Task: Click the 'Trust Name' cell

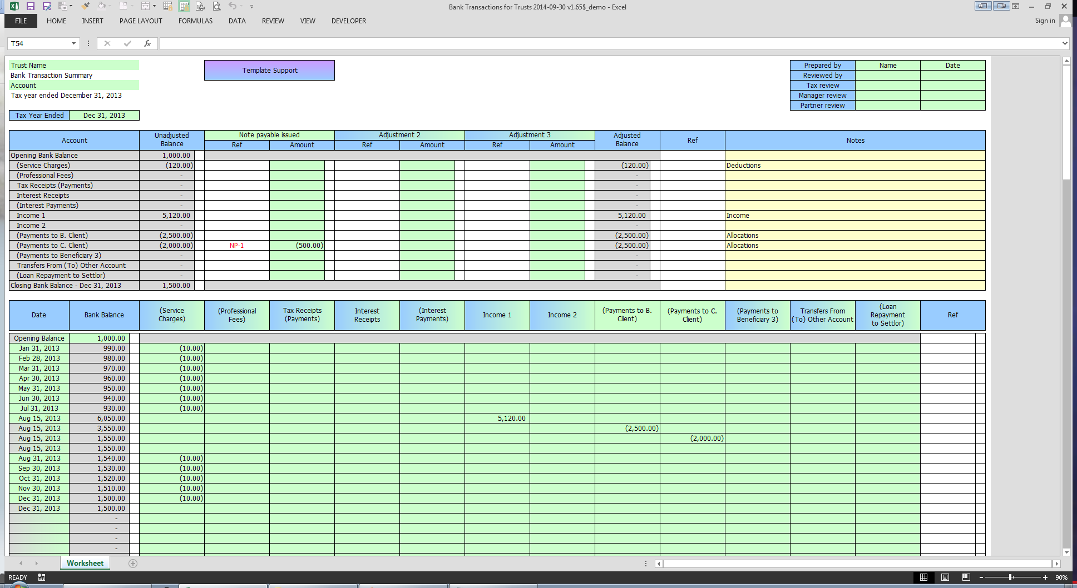Action: pos(74,66)
